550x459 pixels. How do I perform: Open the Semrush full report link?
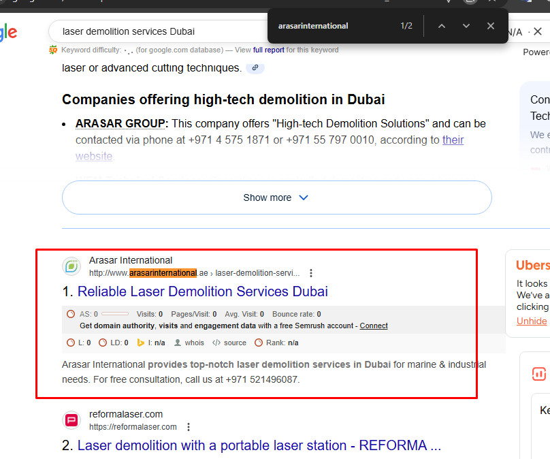pyautogui.click(x=268, y=50)
